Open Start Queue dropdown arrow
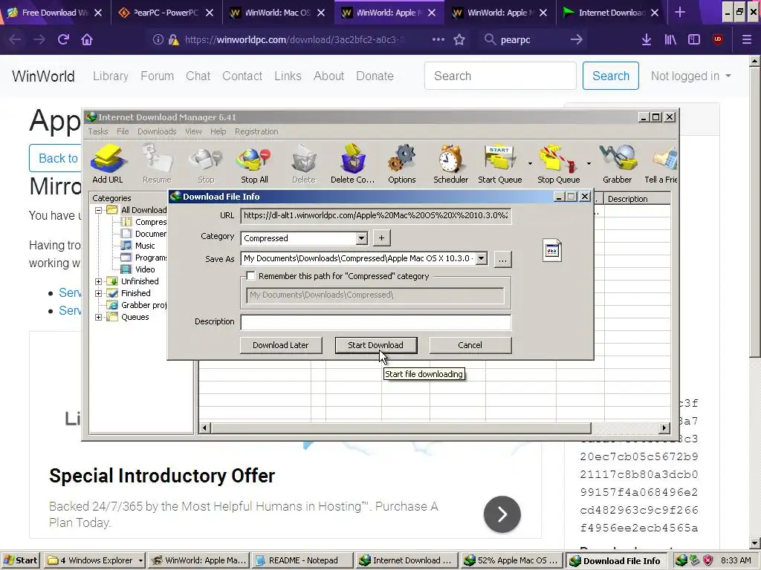This screenshot has width=761, height=570. pos(530,163)
